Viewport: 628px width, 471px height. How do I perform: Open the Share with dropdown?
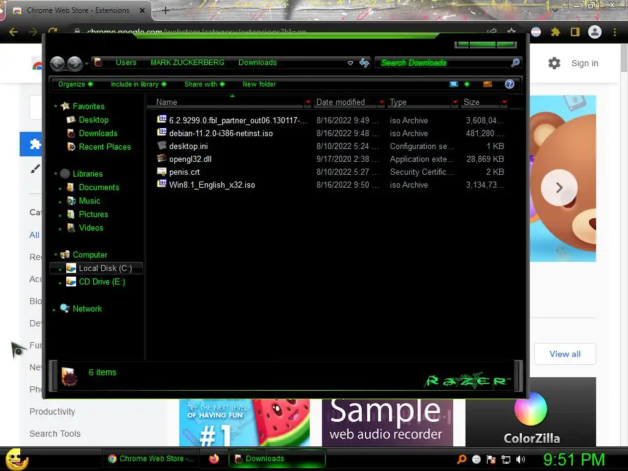coord(204,84)
